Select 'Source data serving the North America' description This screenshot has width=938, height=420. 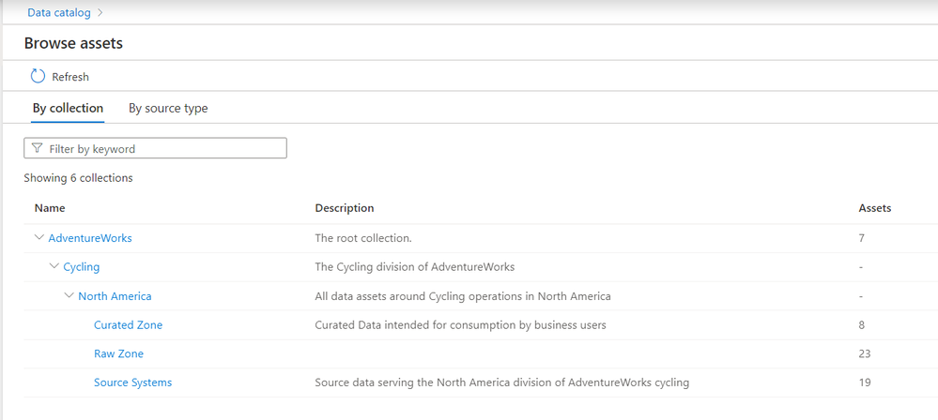(x=502, y=382)
